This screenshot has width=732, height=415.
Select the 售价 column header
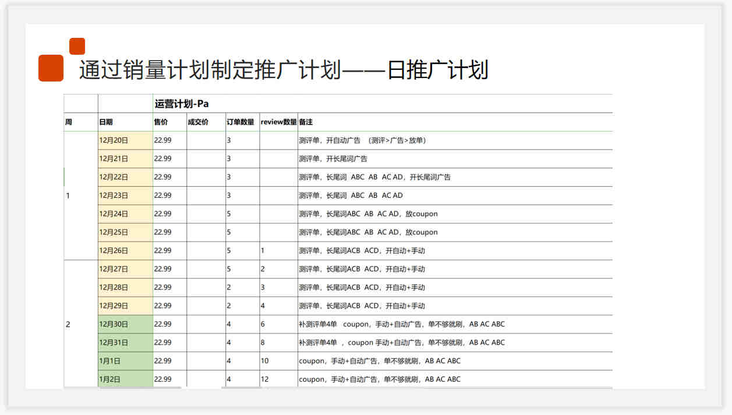point(161,122)
